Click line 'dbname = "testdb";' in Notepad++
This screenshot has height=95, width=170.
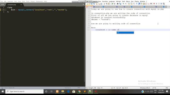tap(101, 20)
